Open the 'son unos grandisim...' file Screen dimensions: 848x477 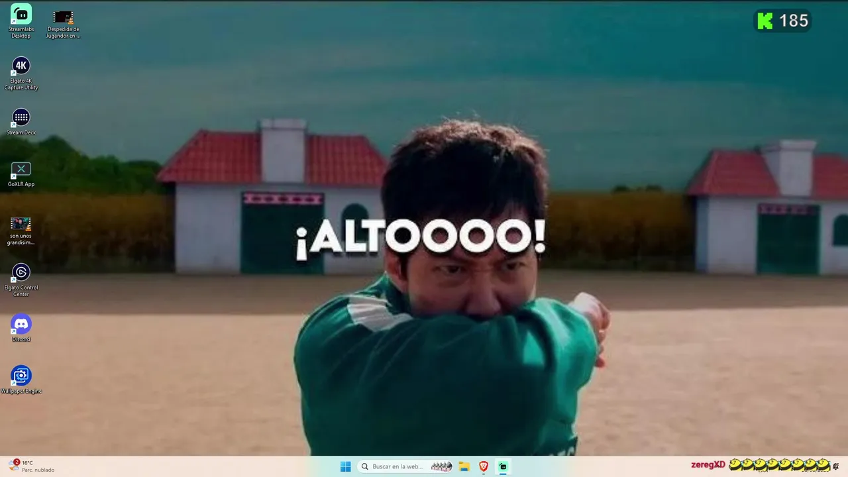click(21, 230)
